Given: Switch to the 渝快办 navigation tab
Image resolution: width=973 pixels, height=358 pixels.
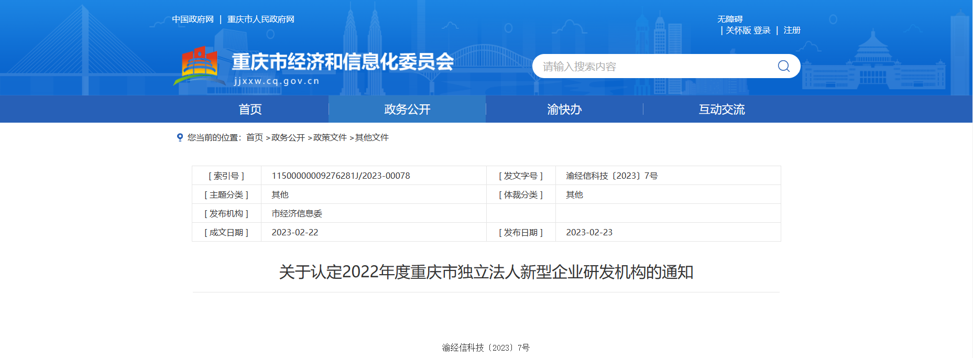Looking at the screenshot, I should pos(564,109).
